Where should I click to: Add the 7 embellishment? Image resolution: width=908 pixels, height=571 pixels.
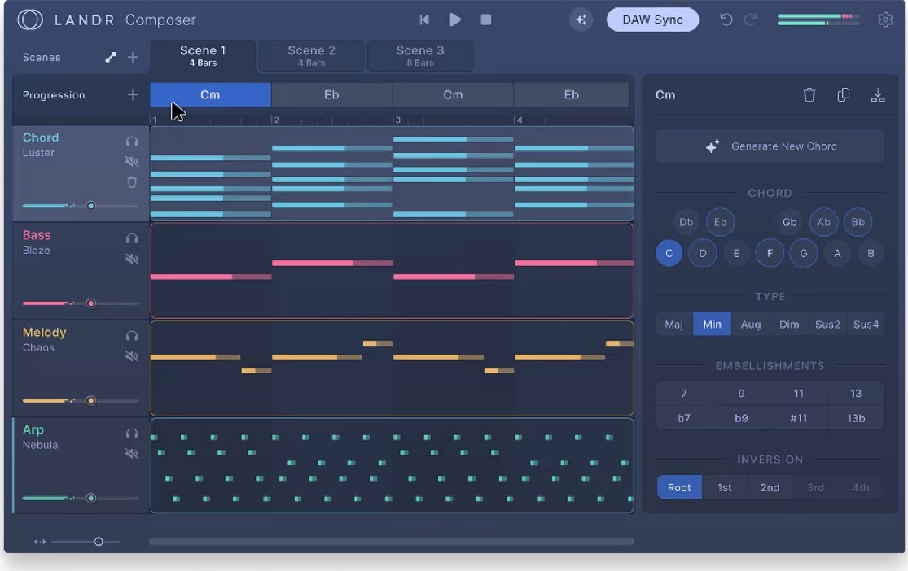point(684,394)
